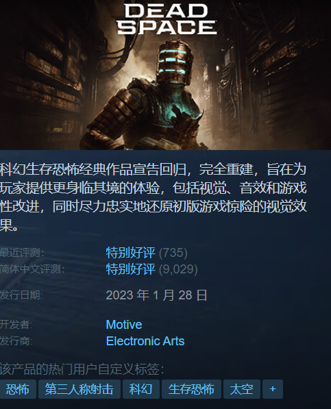331x409 pixels.
Task: Select the 生存恐怖 tag
Action: click(191, 389)
